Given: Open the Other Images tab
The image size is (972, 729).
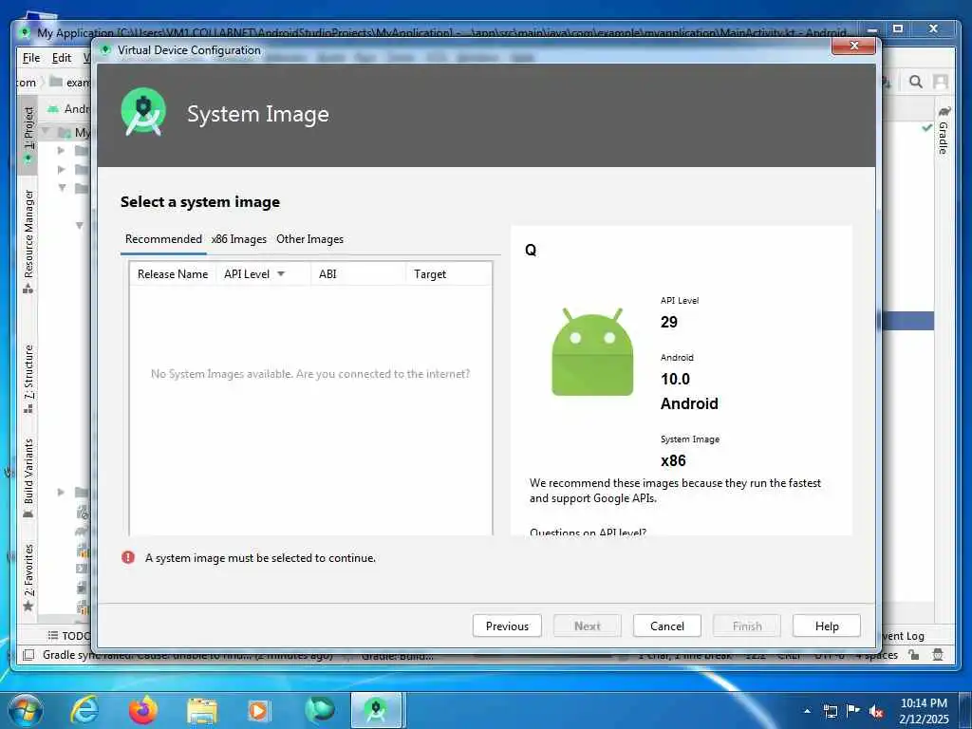Looking at the screenshot, I should pyautogui.click(x=309, y=239).
